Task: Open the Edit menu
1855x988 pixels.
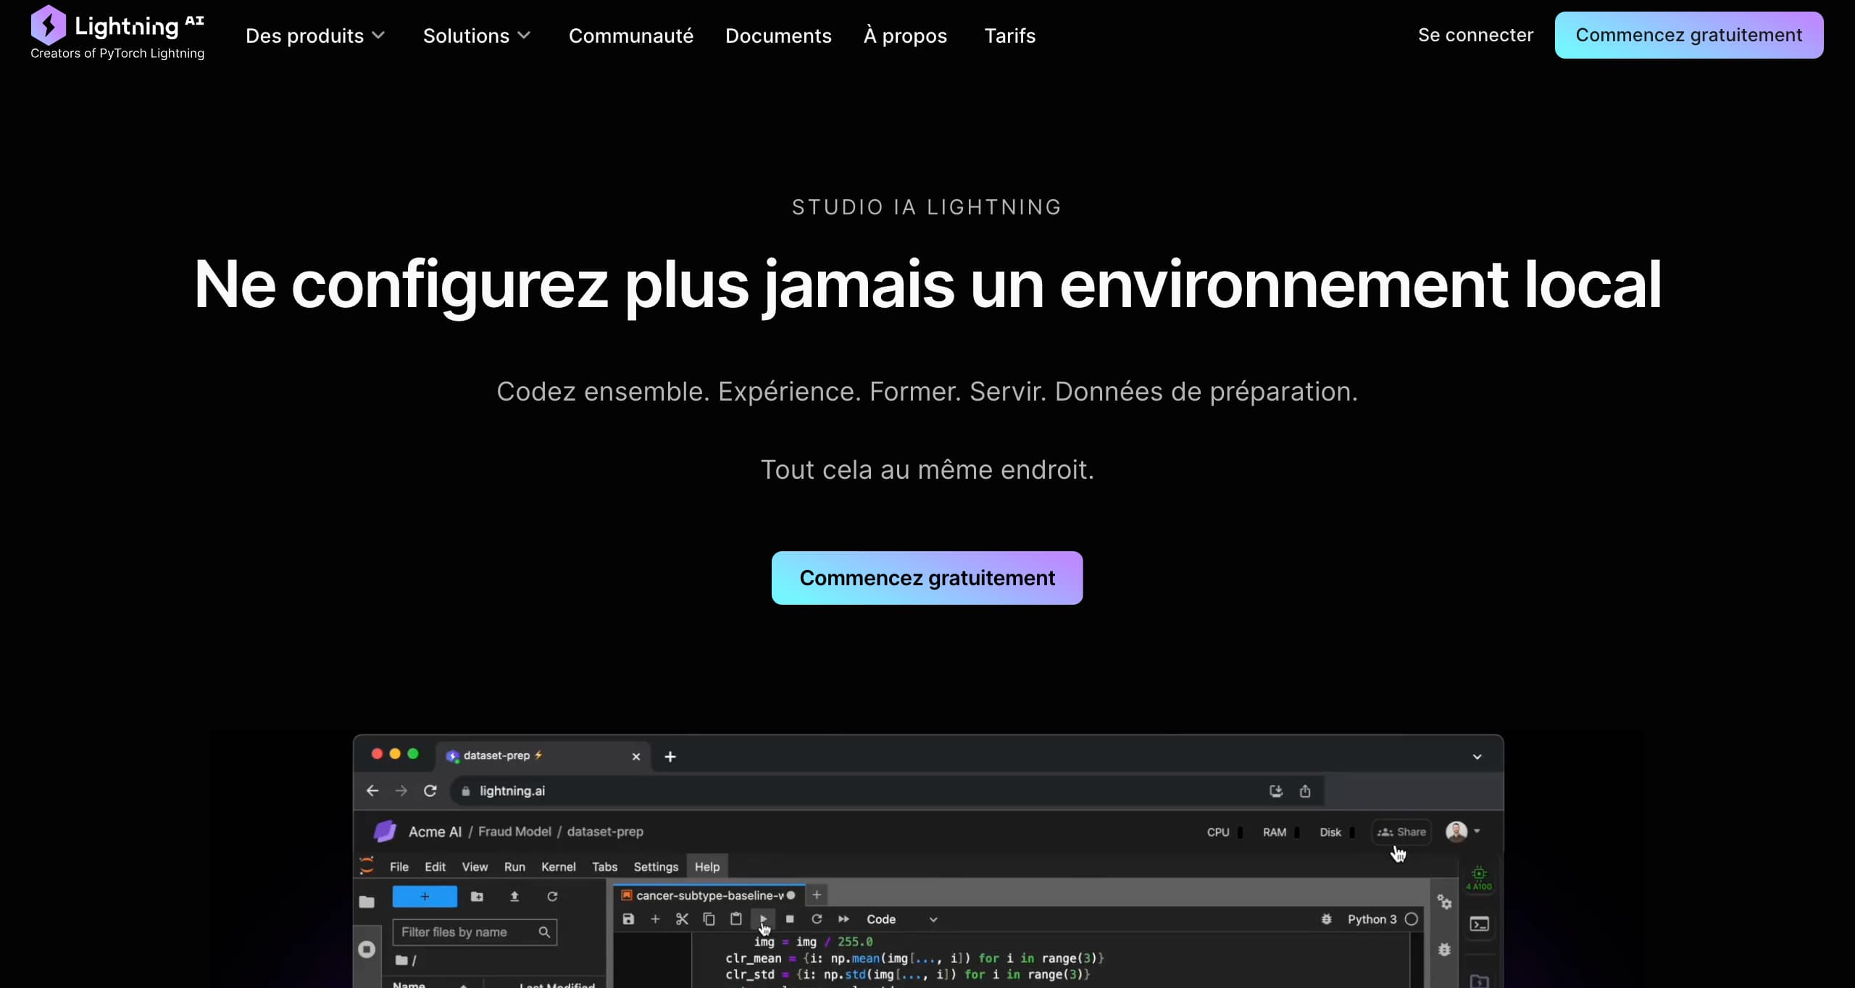Action: click(435, 867)
